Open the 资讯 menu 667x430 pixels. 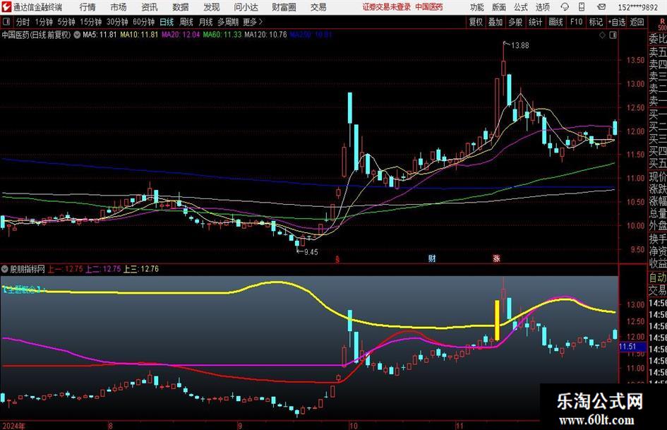tap(150, 7)
